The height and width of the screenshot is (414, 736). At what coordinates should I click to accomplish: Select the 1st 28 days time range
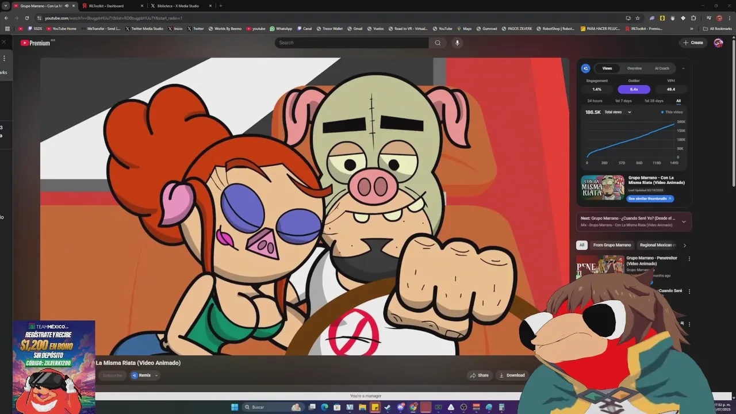point(655,101)
